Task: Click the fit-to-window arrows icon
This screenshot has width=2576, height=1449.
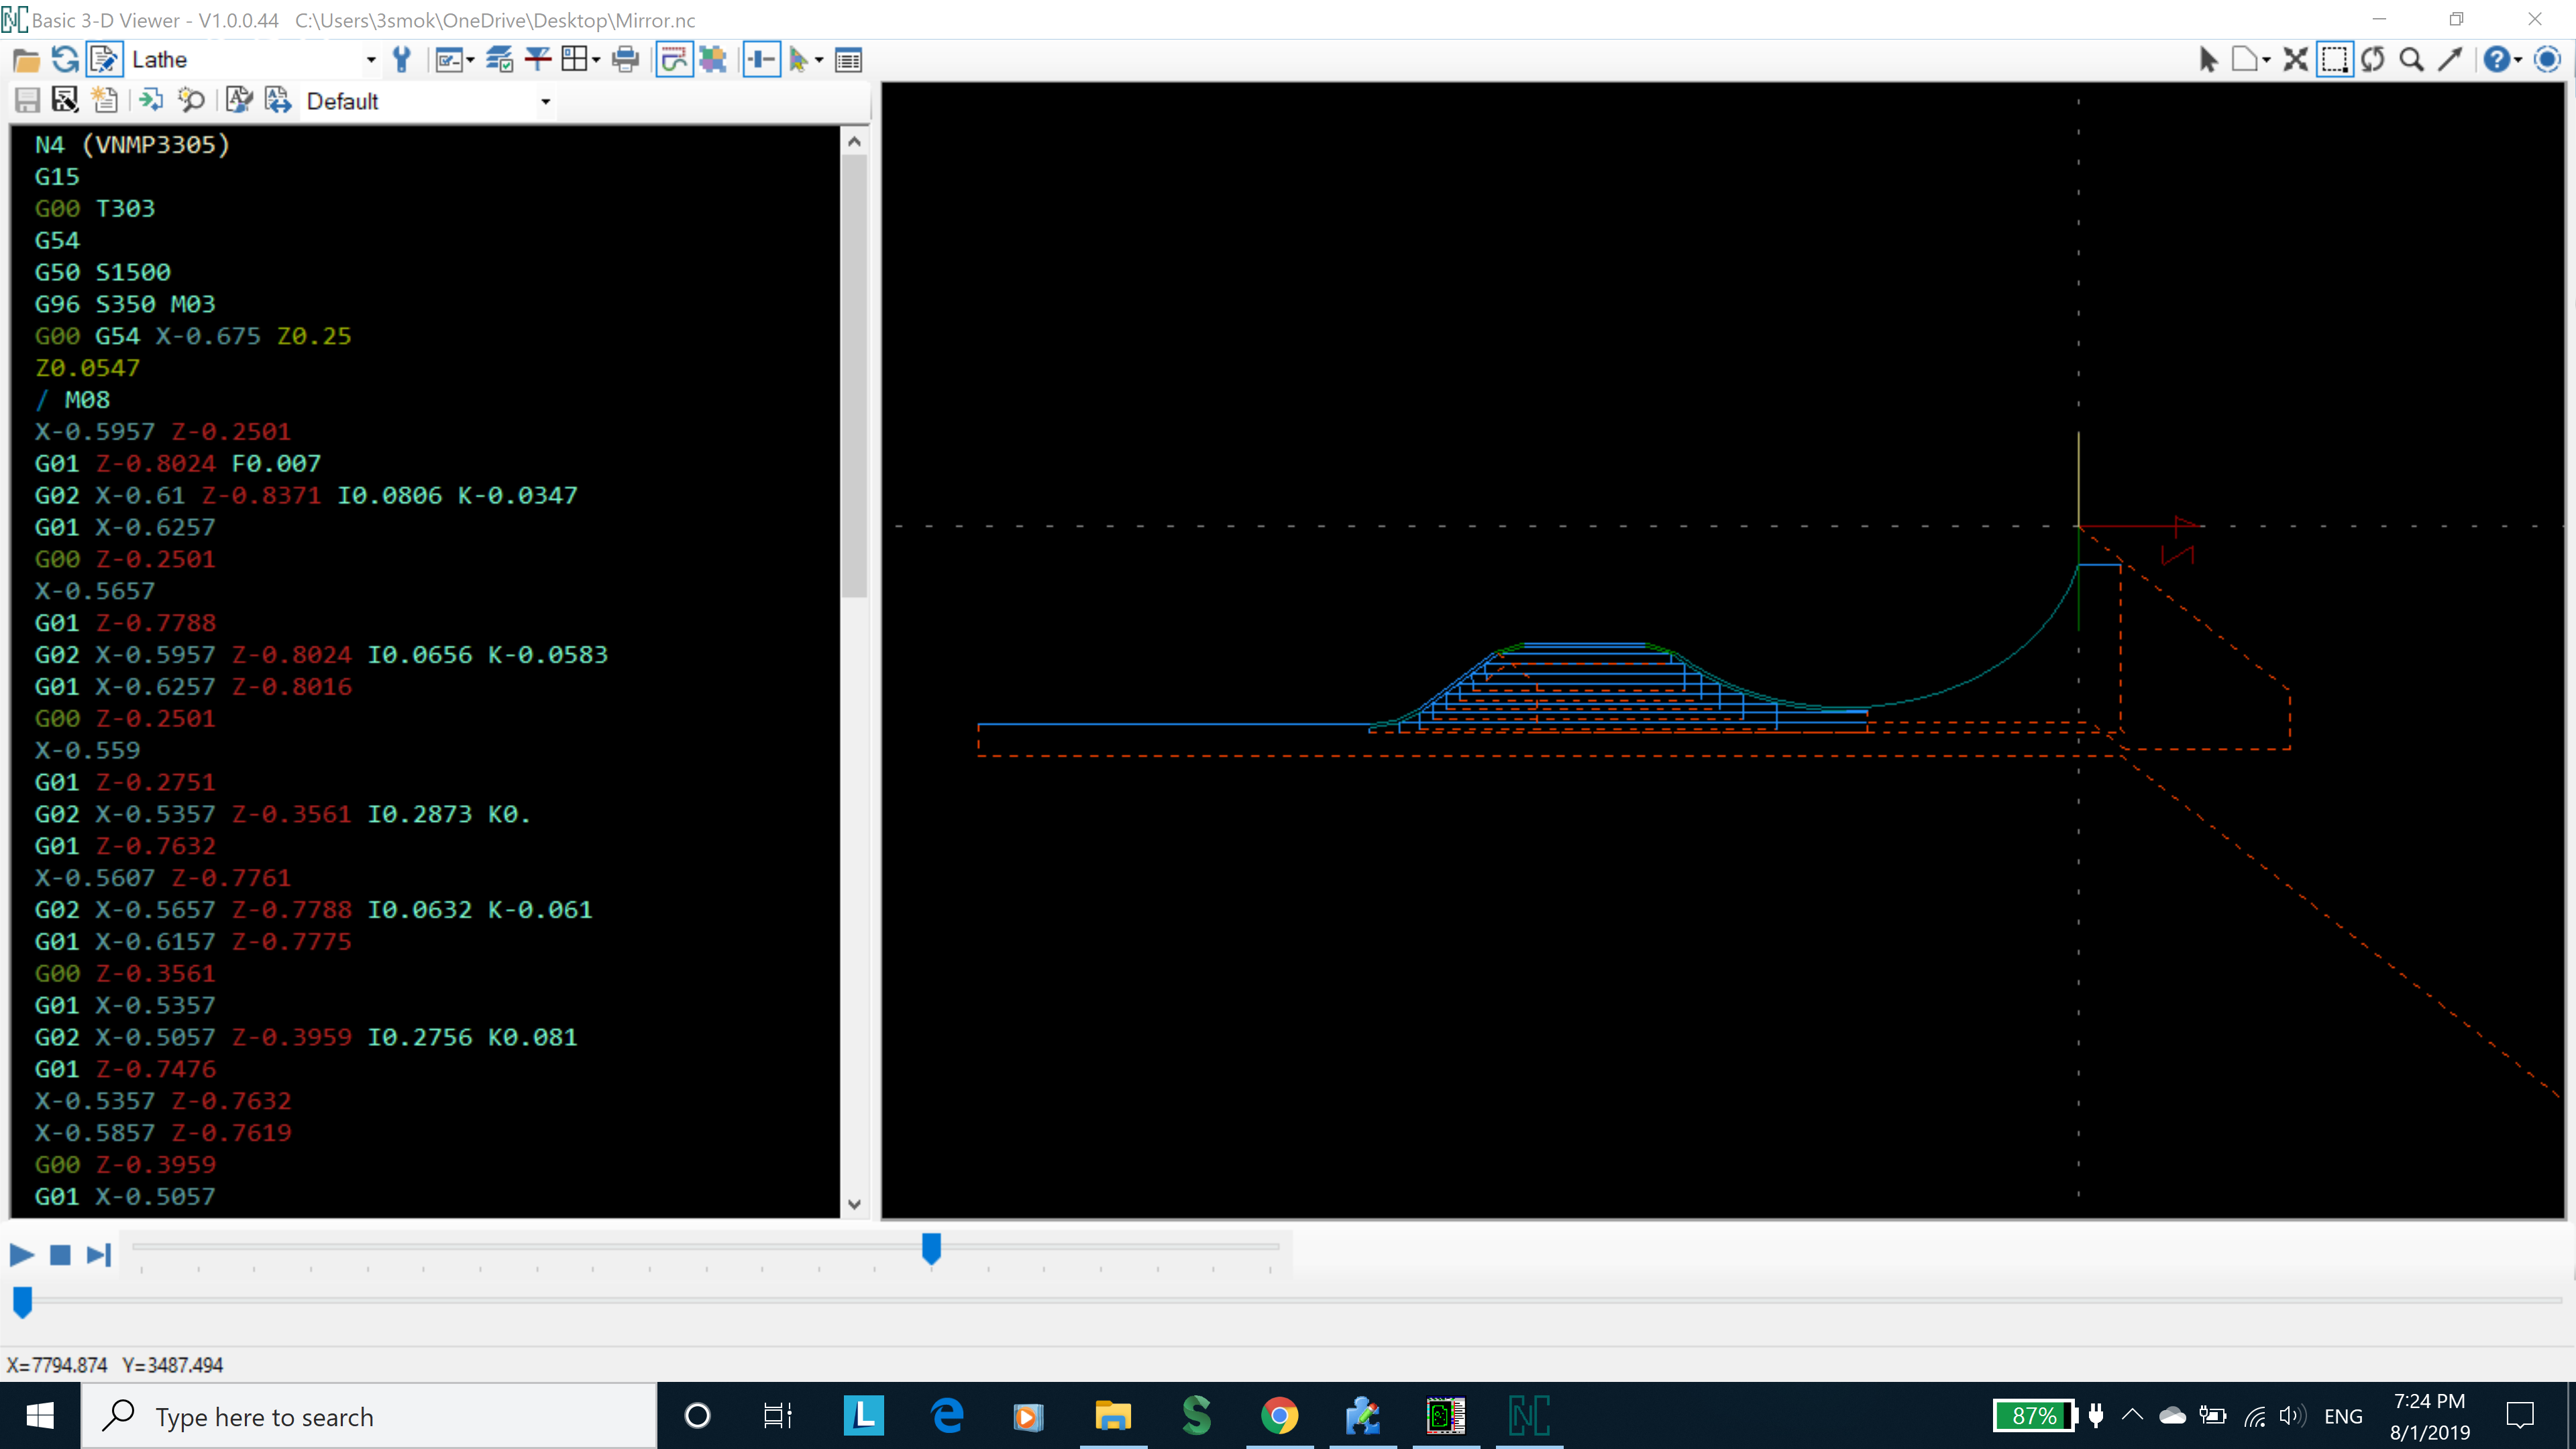Action: click(2295, 60)
